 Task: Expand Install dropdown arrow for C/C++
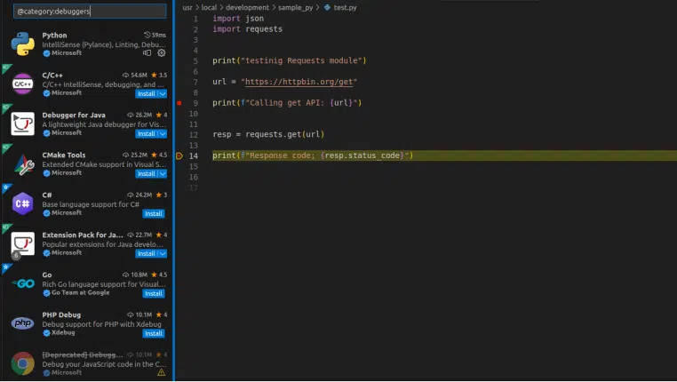162,93
